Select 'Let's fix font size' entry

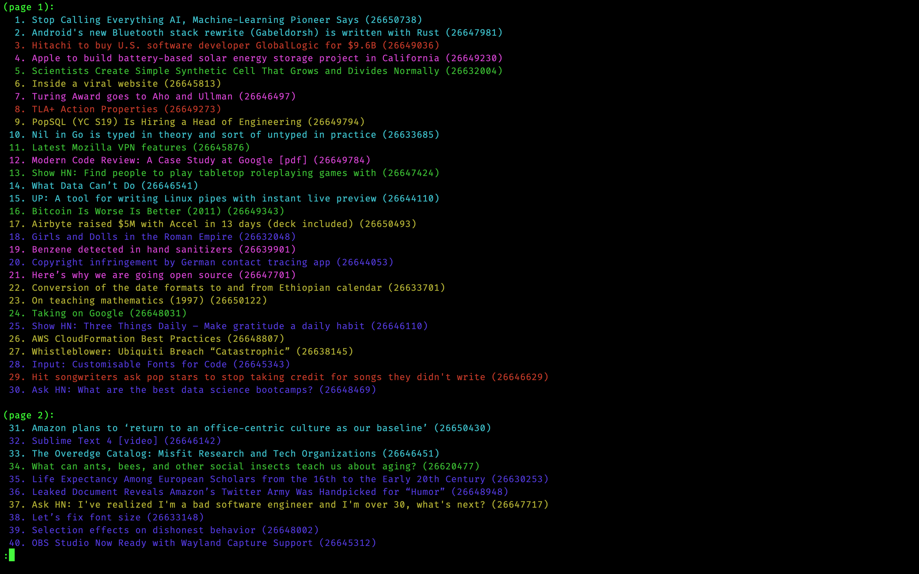click(x=86, y=518)
